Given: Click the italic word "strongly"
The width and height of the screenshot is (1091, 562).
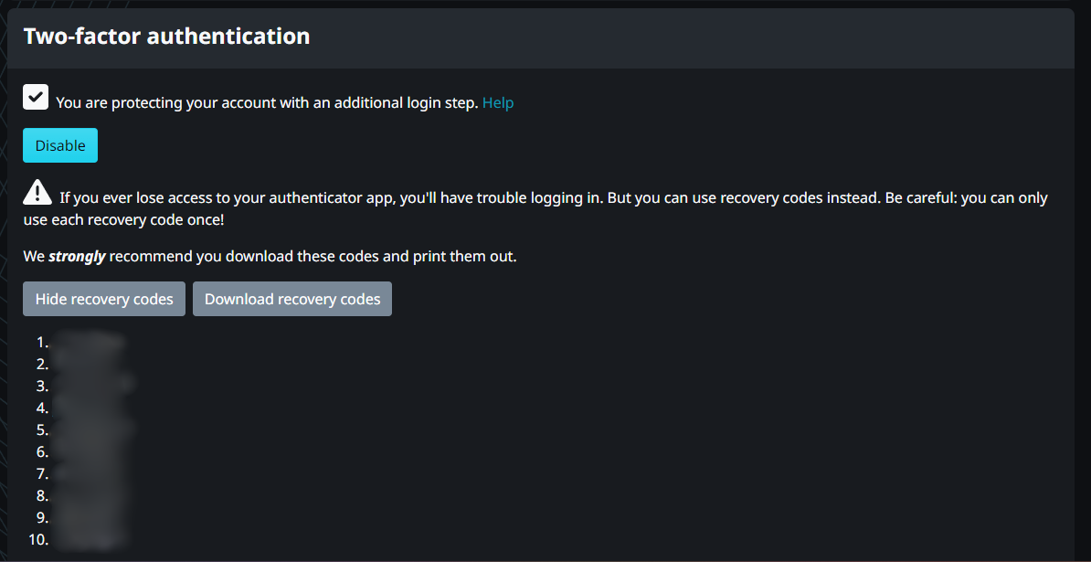Looking at the screenshot, I should 77,257.
